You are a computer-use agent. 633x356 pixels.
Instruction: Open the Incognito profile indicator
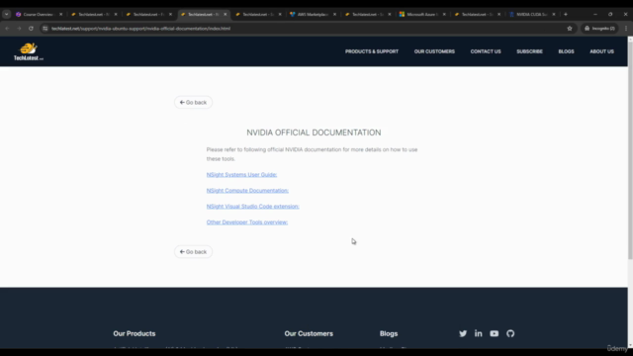(x=599, y=29)
